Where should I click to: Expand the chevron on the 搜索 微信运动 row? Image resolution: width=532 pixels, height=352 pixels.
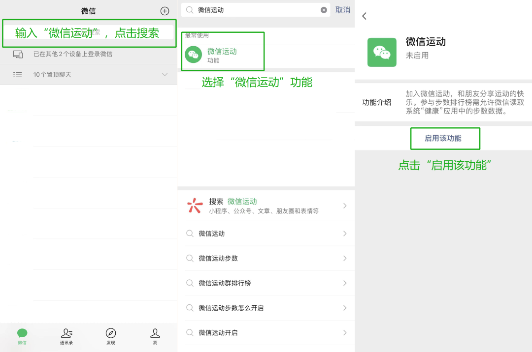[345, 206]
